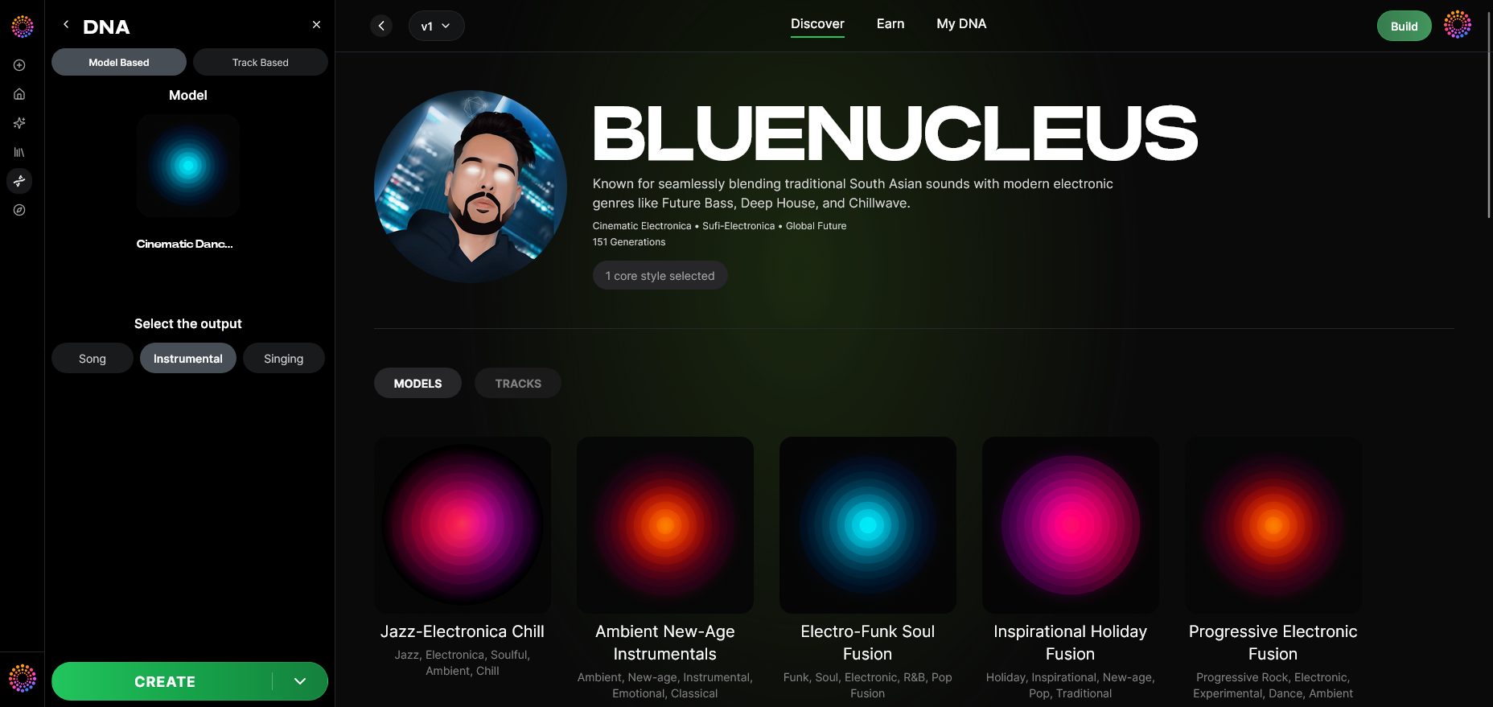
Task: Open the profile avatar icon top right
Action: coord(1457,25)
